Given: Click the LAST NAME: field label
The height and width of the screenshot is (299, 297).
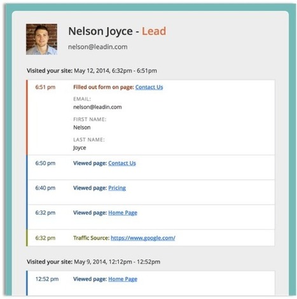Looking at the screenshot, I should 89,140.
